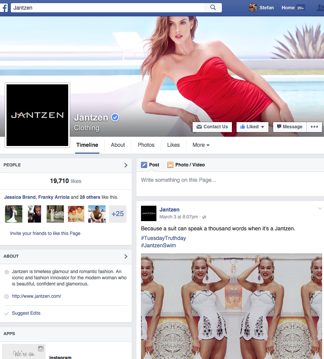Click the Jantzen post author name
324x359 pixels.
(170, 210)
